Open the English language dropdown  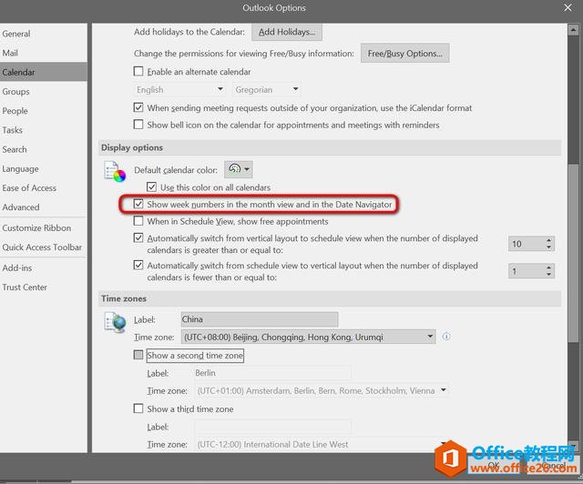coord(179,89)
